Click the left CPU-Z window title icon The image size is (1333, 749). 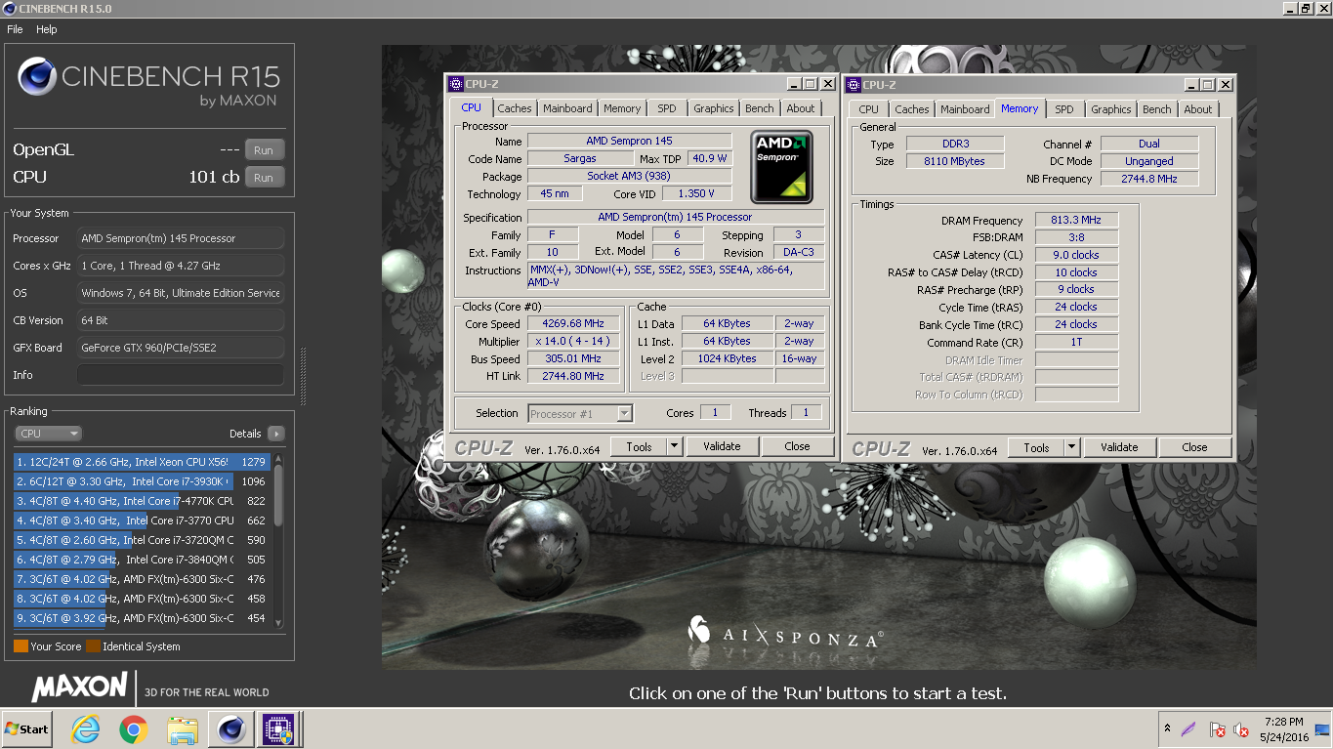click(455, 84)
